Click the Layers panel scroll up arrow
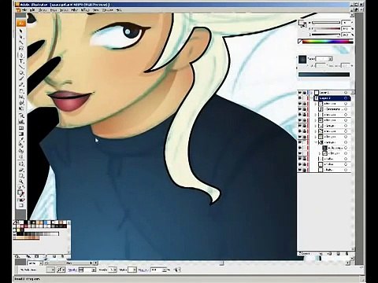The height and width of the screenshot is (283, 378). (x=353, y=93)
